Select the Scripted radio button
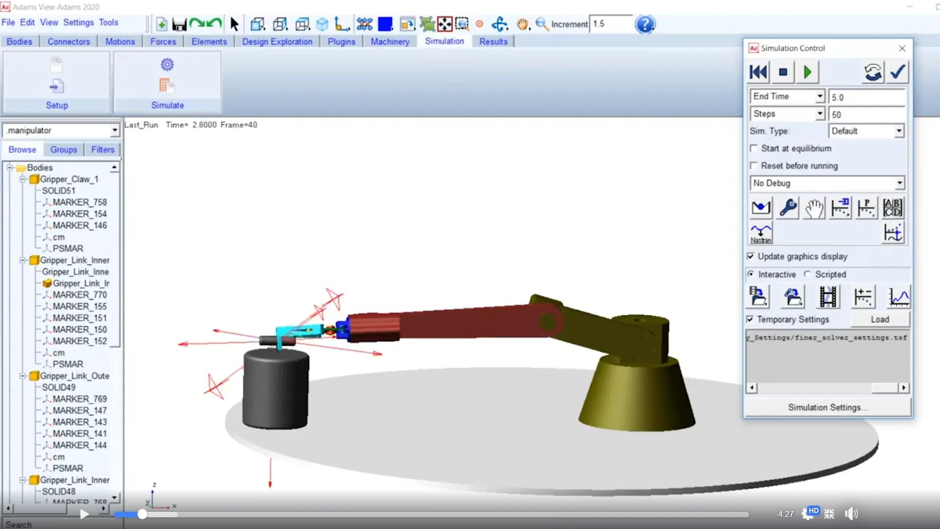Screen dimensions: 940x529 [x=807, y=274]
